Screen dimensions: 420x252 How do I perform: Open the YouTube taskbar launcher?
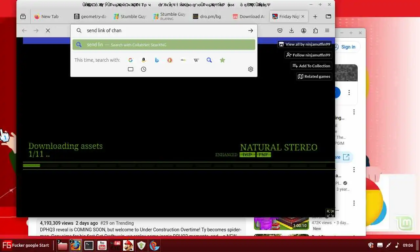pos(102,245)
